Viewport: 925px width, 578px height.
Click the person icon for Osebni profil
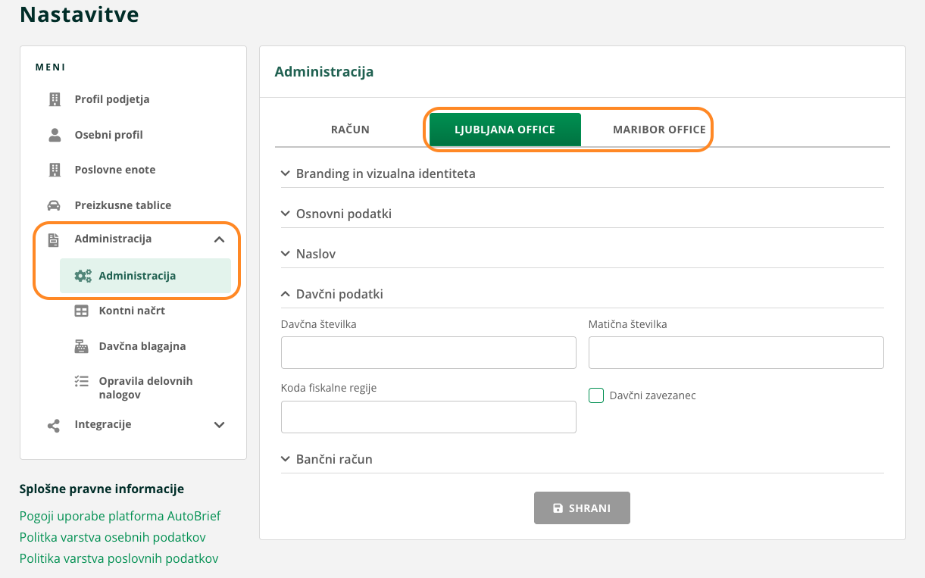55,135
